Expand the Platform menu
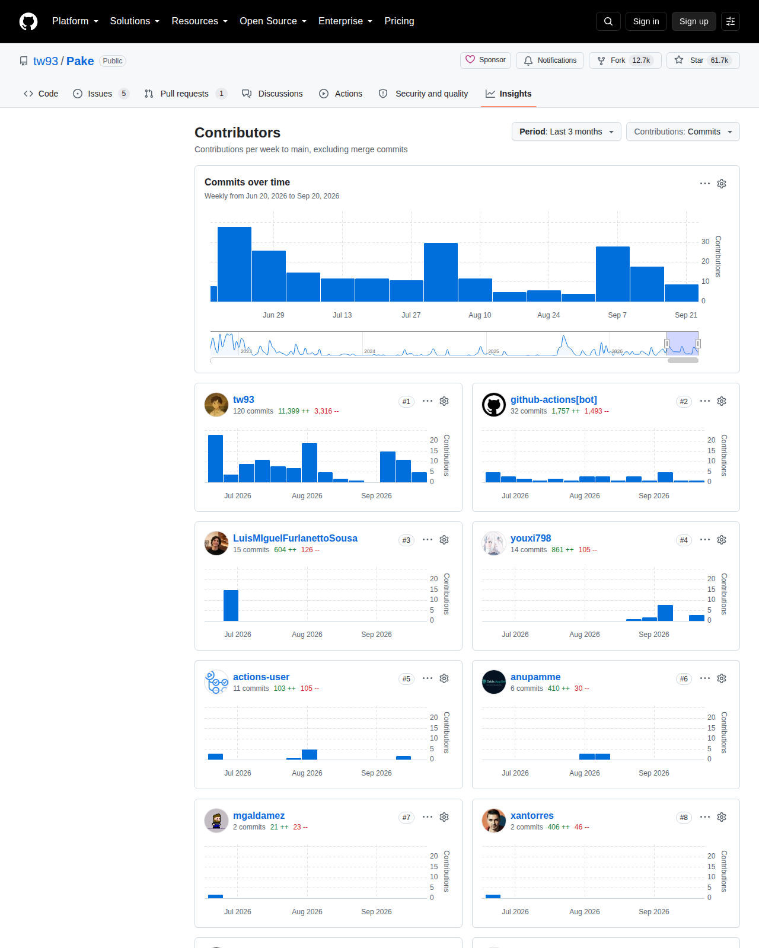The image size is (759, 948). pos(75,21)
